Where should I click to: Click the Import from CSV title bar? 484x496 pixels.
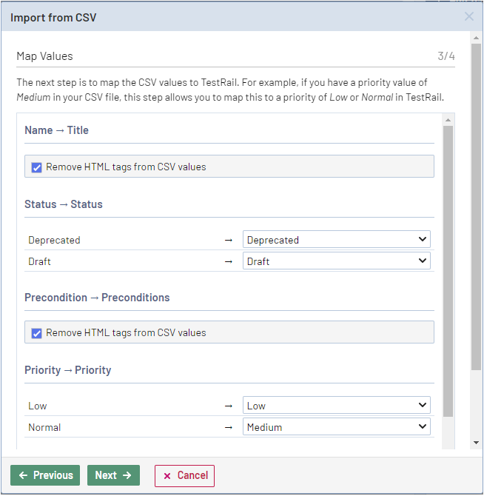coord(222,16)
